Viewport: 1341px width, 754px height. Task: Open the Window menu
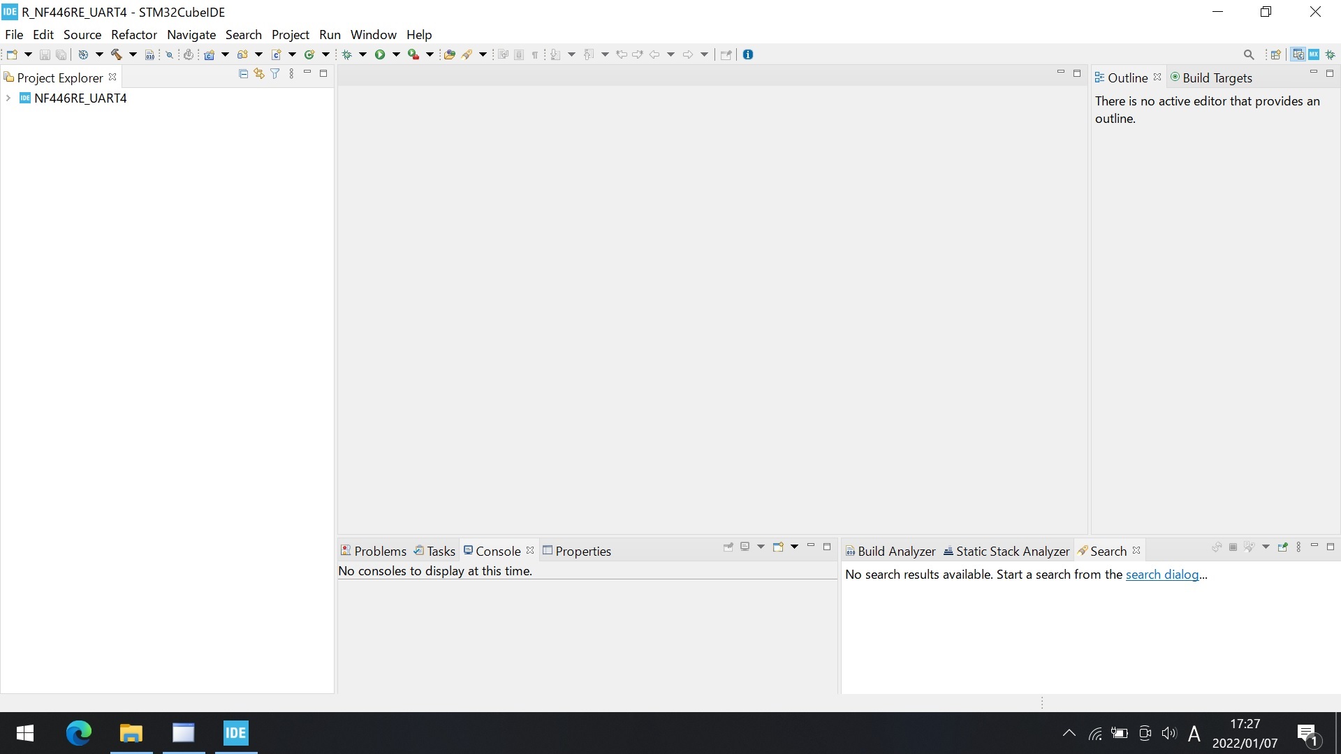[373, 34]
